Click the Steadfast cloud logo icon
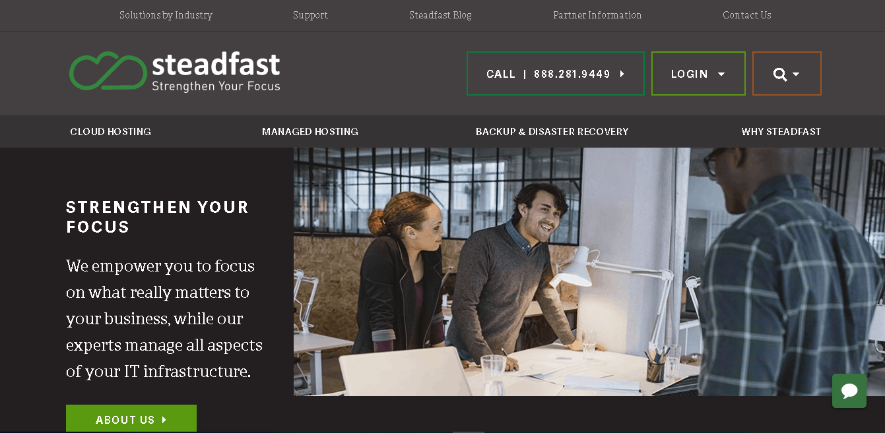The height and width of the screenshot is (433, 885). 108,71
